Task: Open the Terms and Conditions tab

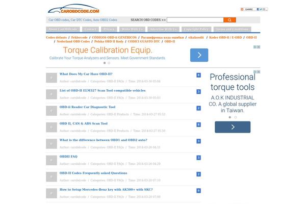Action: point(232,29)
